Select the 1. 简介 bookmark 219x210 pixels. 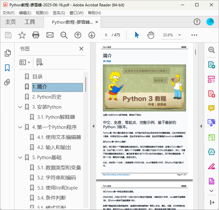[x=57, y=87]
